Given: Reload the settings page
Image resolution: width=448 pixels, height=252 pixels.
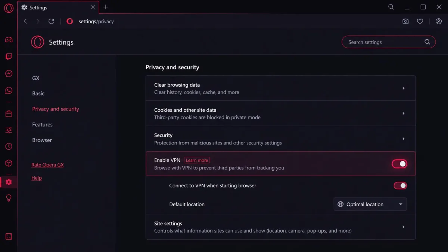Looking at the screenshot, I should pyautogui.click(x=52, y=22).
